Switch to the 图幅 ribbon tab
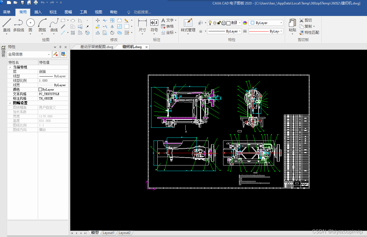This screenshot has height=237, width=367. [x=68, y=12]
